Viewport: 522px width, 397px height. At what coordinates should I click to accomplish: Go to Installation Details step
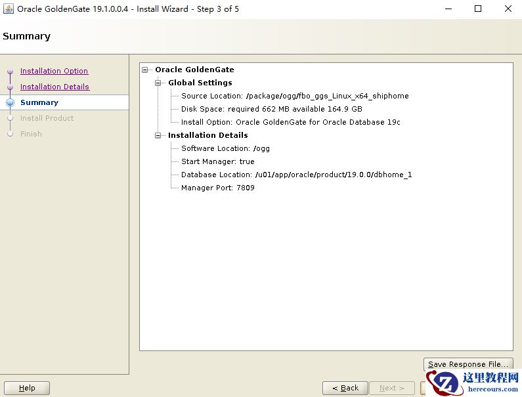pos(54,87)
